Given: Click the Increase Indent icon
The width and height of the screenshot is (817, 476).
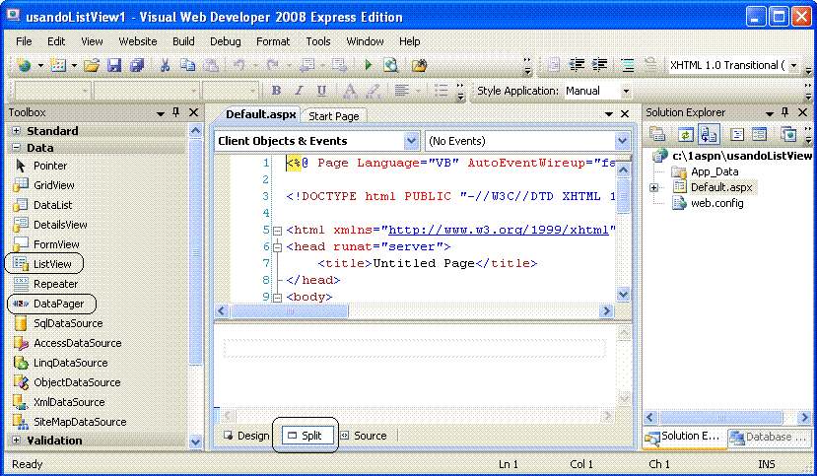Looking at the screenshot, I should coord(600,65).
